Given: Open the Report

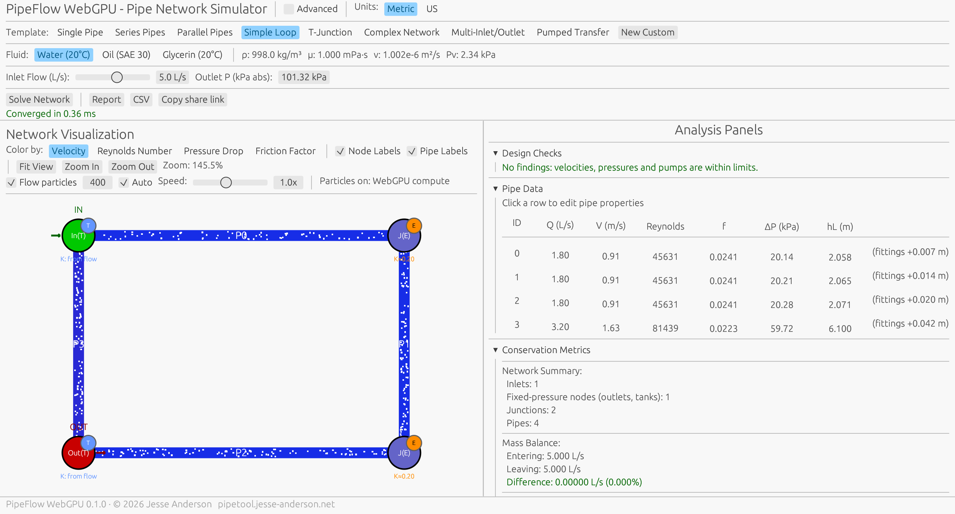Looking at the screenshot, I should click(x=106, y=100).
